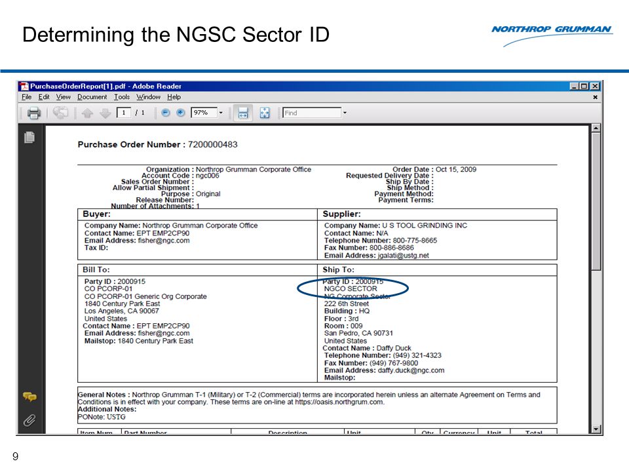
Task: Close the document with menu bar X
Action: click(x=596, y=97)
